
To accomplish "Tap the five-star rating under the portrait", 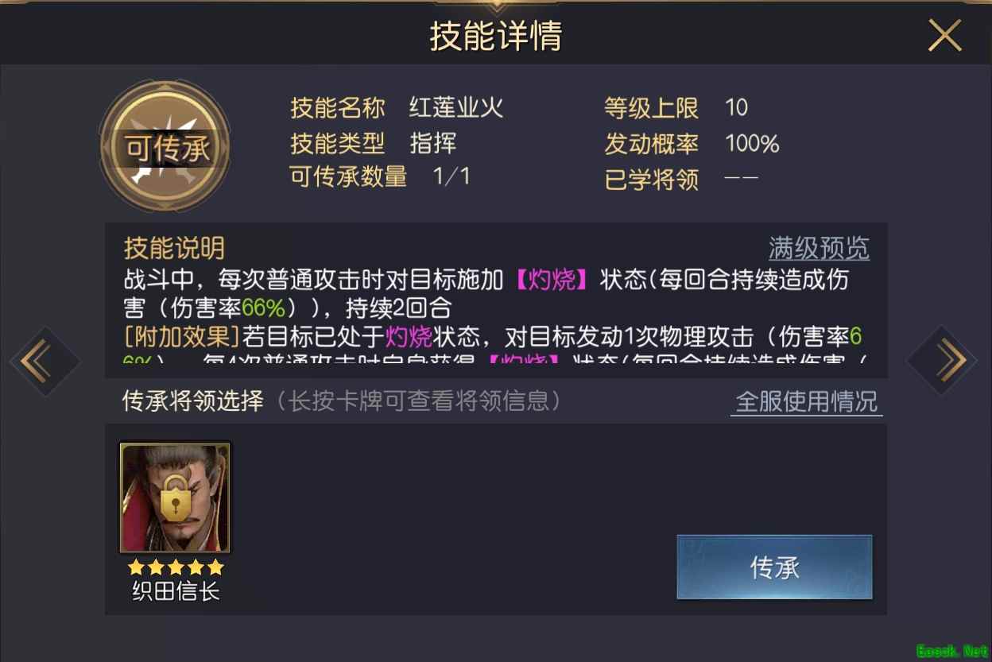I will tap(176, 567).
